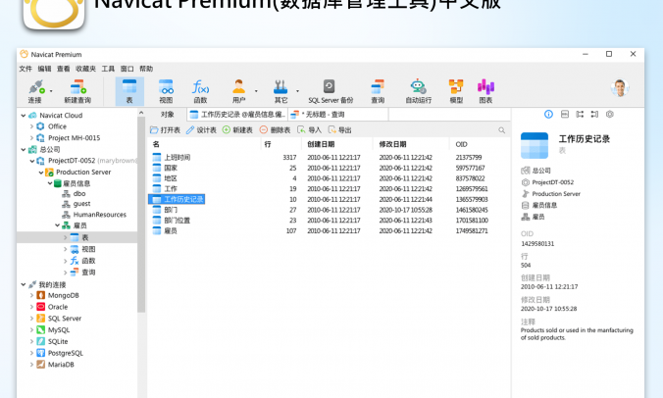The height and width of the screenshot is (398, 663).
Task: Select the 国家 table row
Action: pyautogui.click(x=329, y=168)
